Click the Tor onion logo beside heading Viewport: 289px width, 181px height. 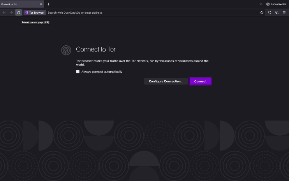(66, 50)
